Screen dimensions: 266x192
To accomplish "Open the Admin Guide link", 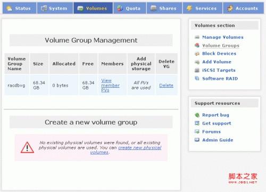I will (218, 140).
